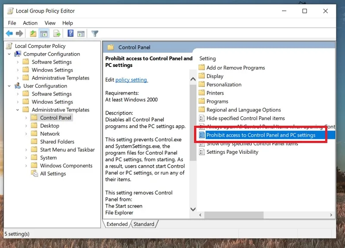Click the Regional and Language Options folder icon
Screen dimensions: 345x248
pyautogui.click(x=201, y=110)
